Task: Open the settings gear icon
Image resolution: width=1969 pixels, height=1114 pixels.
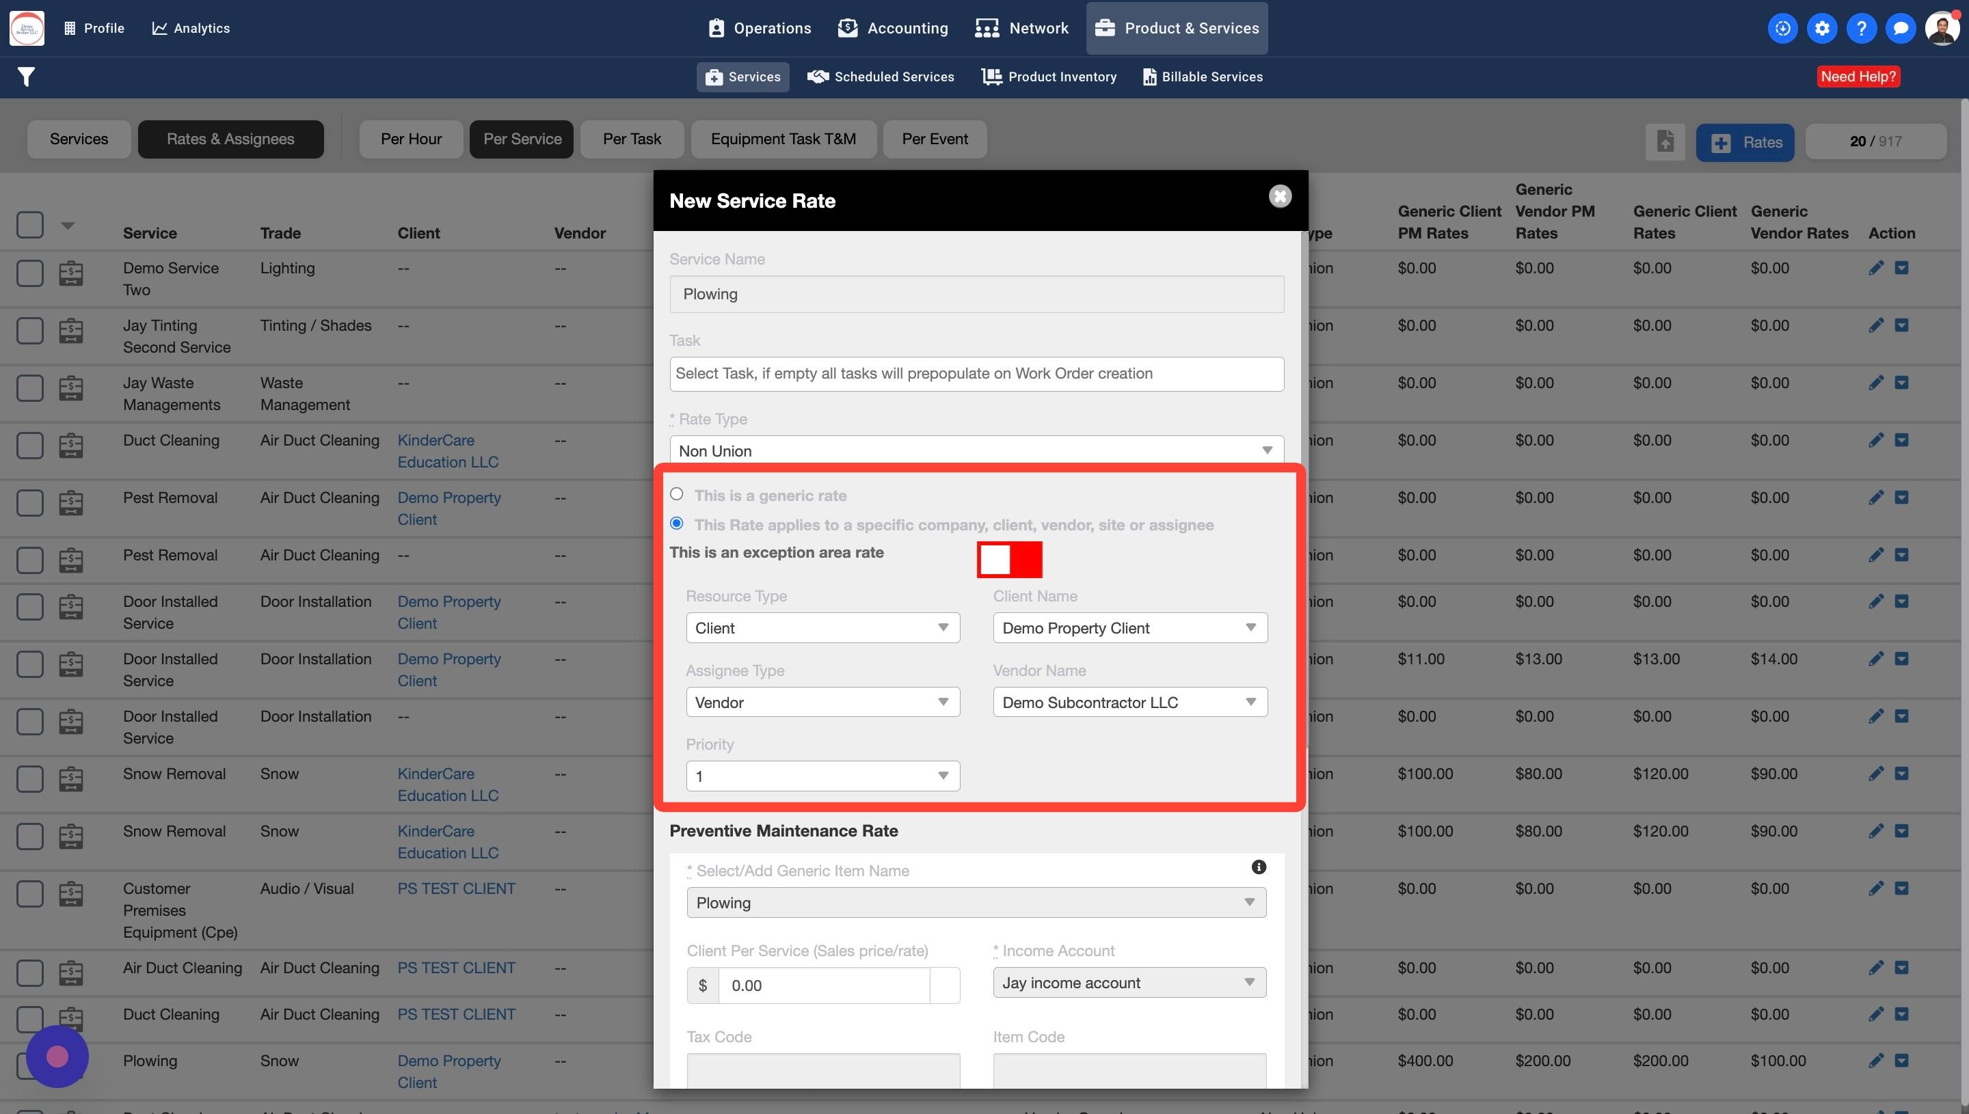Action: [x=1822, y=28]
